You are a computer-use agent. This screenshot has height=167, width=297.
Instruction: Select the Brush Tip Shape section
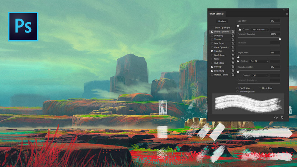point(222,28)
